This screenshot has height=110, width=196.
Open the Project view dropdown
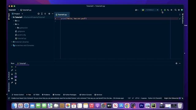coord(17,14)
